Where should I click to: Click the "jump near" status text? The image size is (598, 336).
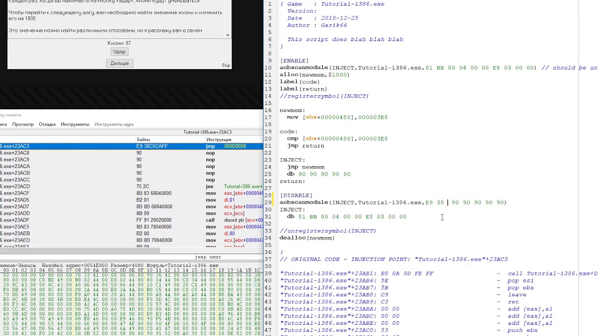click(x=208, y=257)
